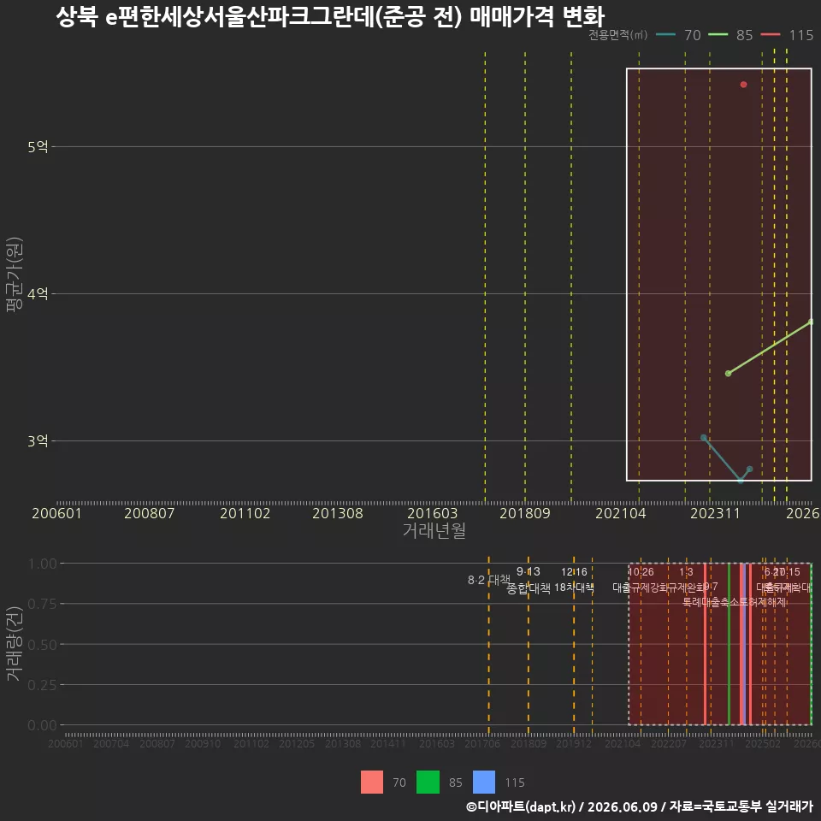Click '200704' on the volume chart x-axis
This screenshot has height=821, width=821.
(x=111, y=743)
